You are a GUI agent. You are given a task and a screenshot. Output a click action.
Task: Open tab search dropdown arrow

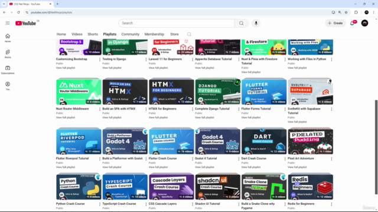pyautogui.click(x=4, y=4)
